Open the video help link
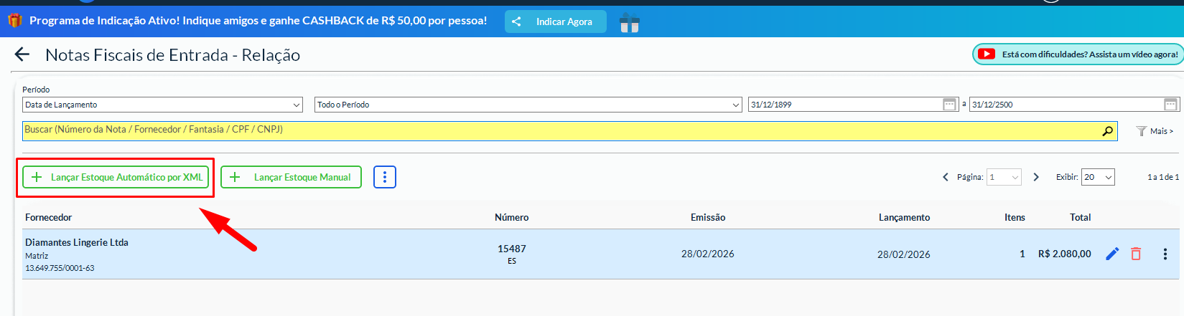The width and height of the screenshot is (1184, 316). [1078, 54]
